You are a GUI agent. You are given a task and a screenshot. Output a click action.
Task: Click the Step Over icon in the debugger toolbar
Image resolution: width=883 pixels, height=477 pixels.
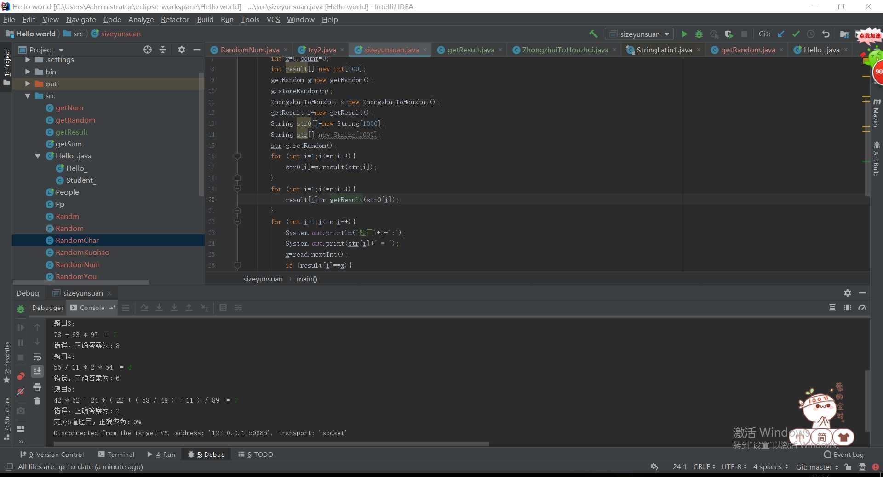144,308
